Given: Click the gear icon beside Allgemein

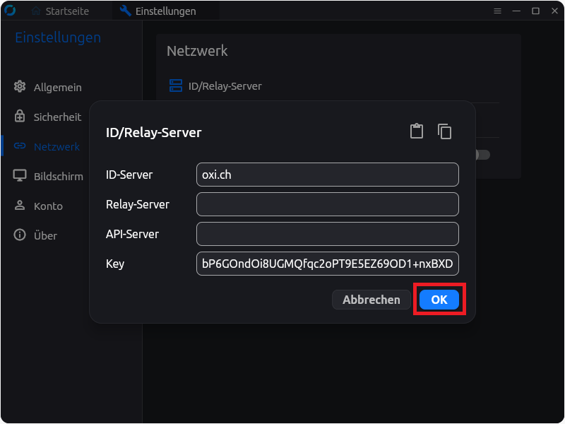Looking at the screenshot, I should click(20, 87).
